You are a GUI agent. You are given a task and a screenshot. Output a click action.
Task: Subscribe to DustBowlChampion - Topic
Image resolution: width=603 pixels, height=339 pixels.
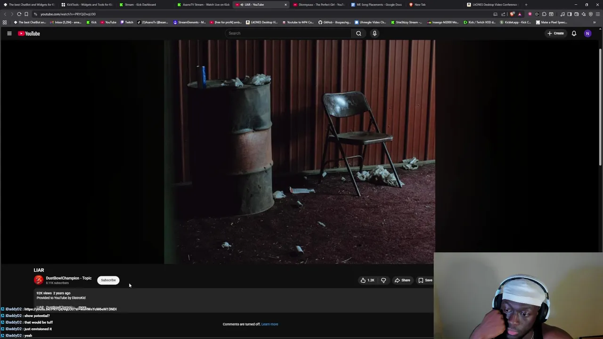(x=108, y=280)
